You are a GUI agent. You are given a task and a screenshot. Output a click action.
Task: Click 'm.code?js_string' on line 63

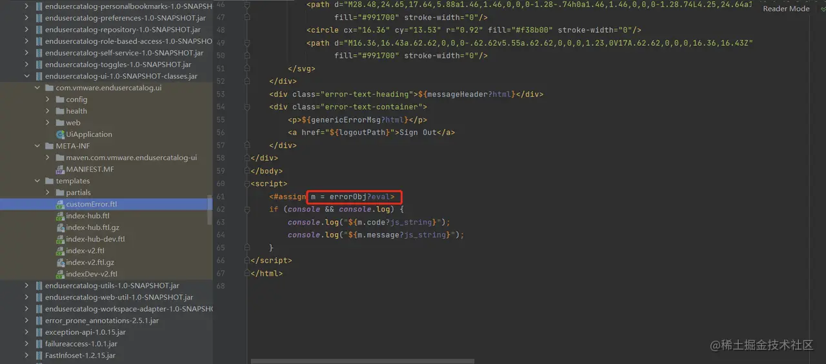pyautogui.click(x=395, y=222)
